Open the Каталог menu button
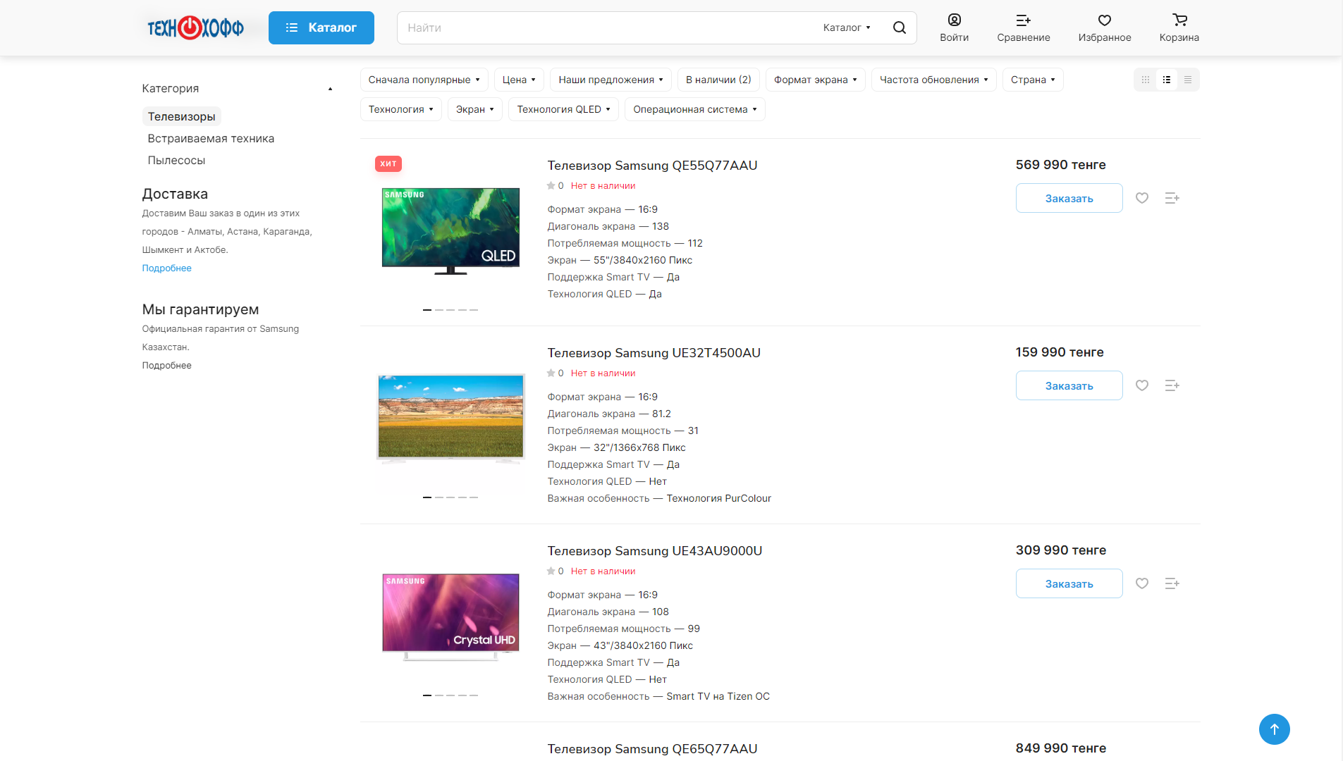Image resolution: width=1343 pixels, height=761 pixels. coord(321,27)
